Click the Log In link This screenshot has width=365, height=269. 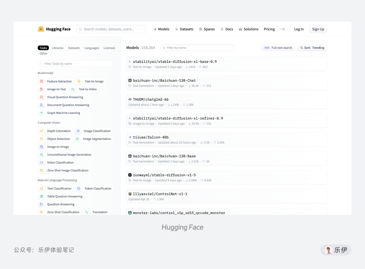tap(299, 29)
